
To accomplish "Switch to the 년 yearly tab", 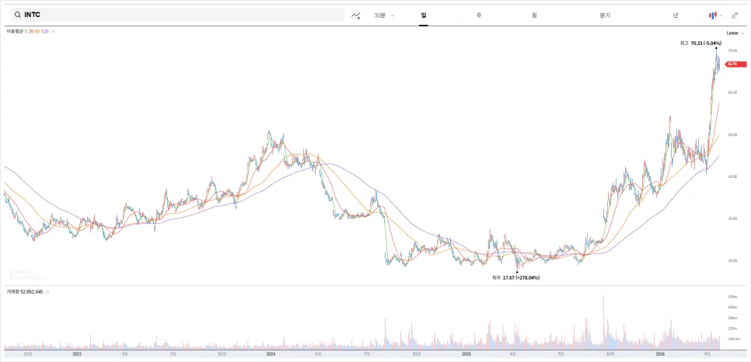I will click(676, 16).
